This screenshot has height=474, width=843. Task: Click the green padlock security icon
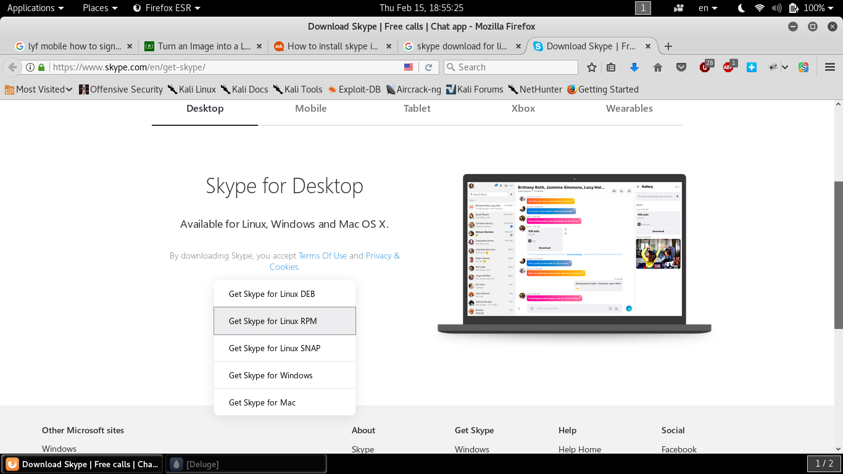tap(41, 67)
